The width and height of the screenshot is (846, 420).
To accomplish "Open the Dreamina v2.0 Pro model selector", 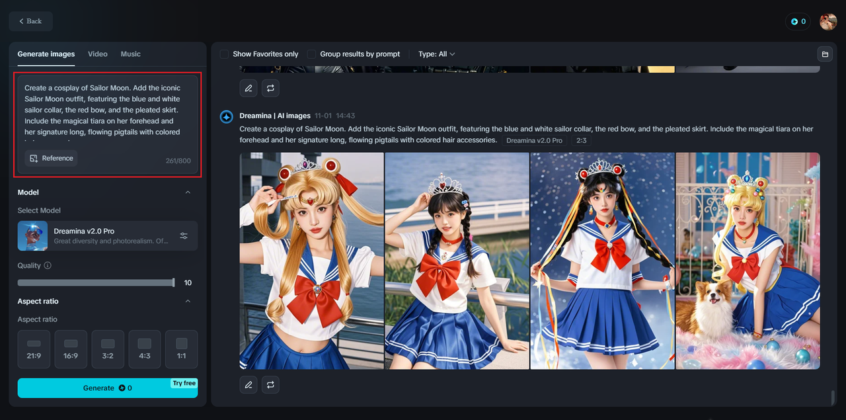I will pos(108,236).
